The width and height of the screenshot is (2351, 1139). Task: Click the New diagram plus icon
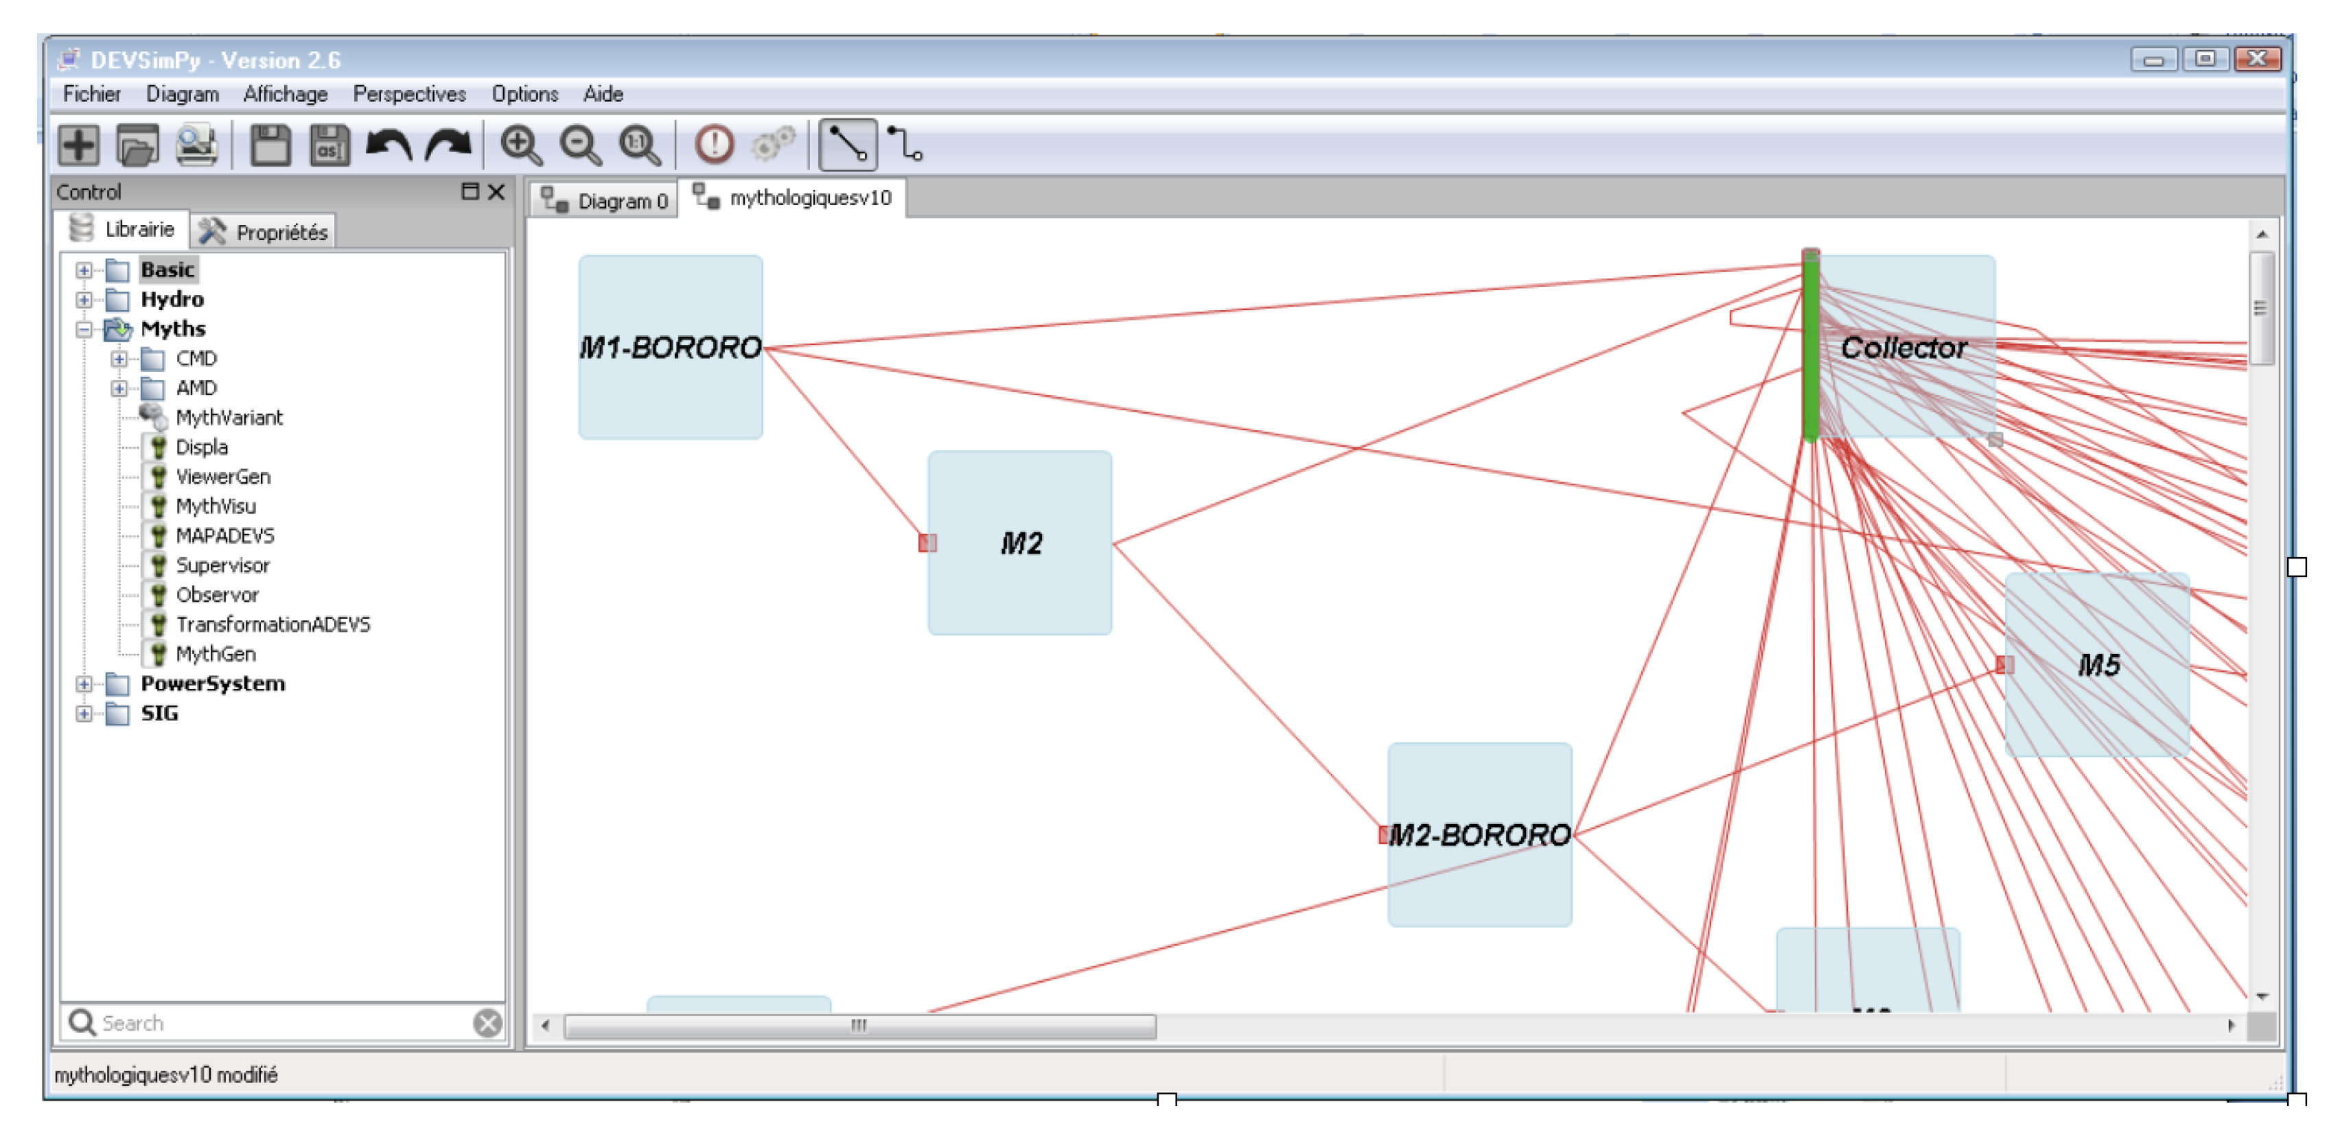[x=78, y=145]
